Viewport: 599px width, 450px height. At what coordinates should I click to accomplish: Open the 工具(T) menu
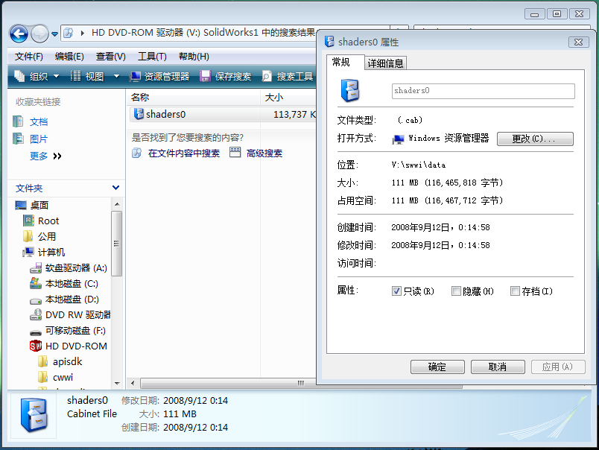152,57
